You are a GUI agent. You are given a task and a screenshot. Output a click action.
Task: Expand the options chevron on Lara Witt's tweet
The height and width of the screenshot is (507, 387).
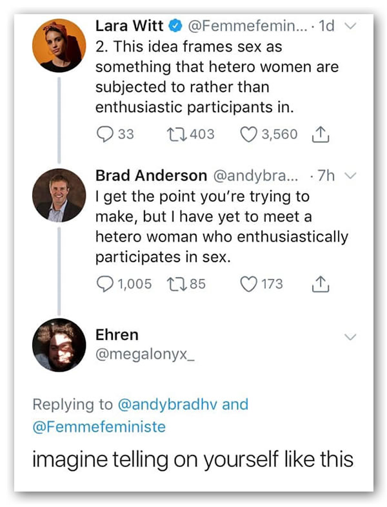coord(350,27)
